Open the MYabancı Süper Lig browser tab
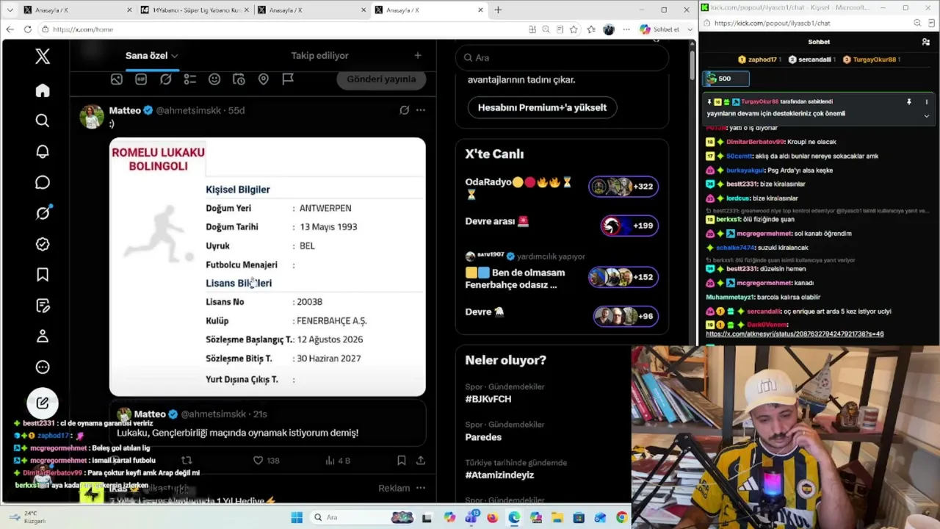The image size is (940, 529). (x=195, y=10)
